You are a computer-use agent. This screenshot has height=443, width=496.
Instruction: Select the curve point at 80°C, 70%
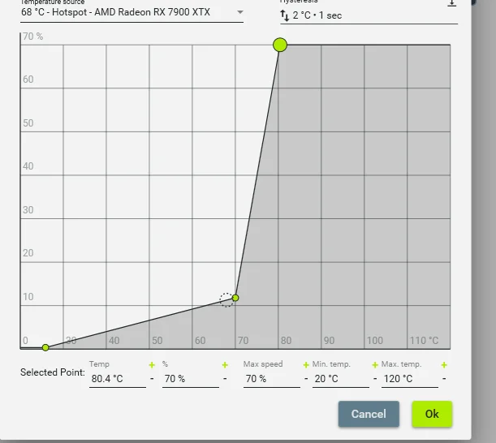click(x=280, y=45)
